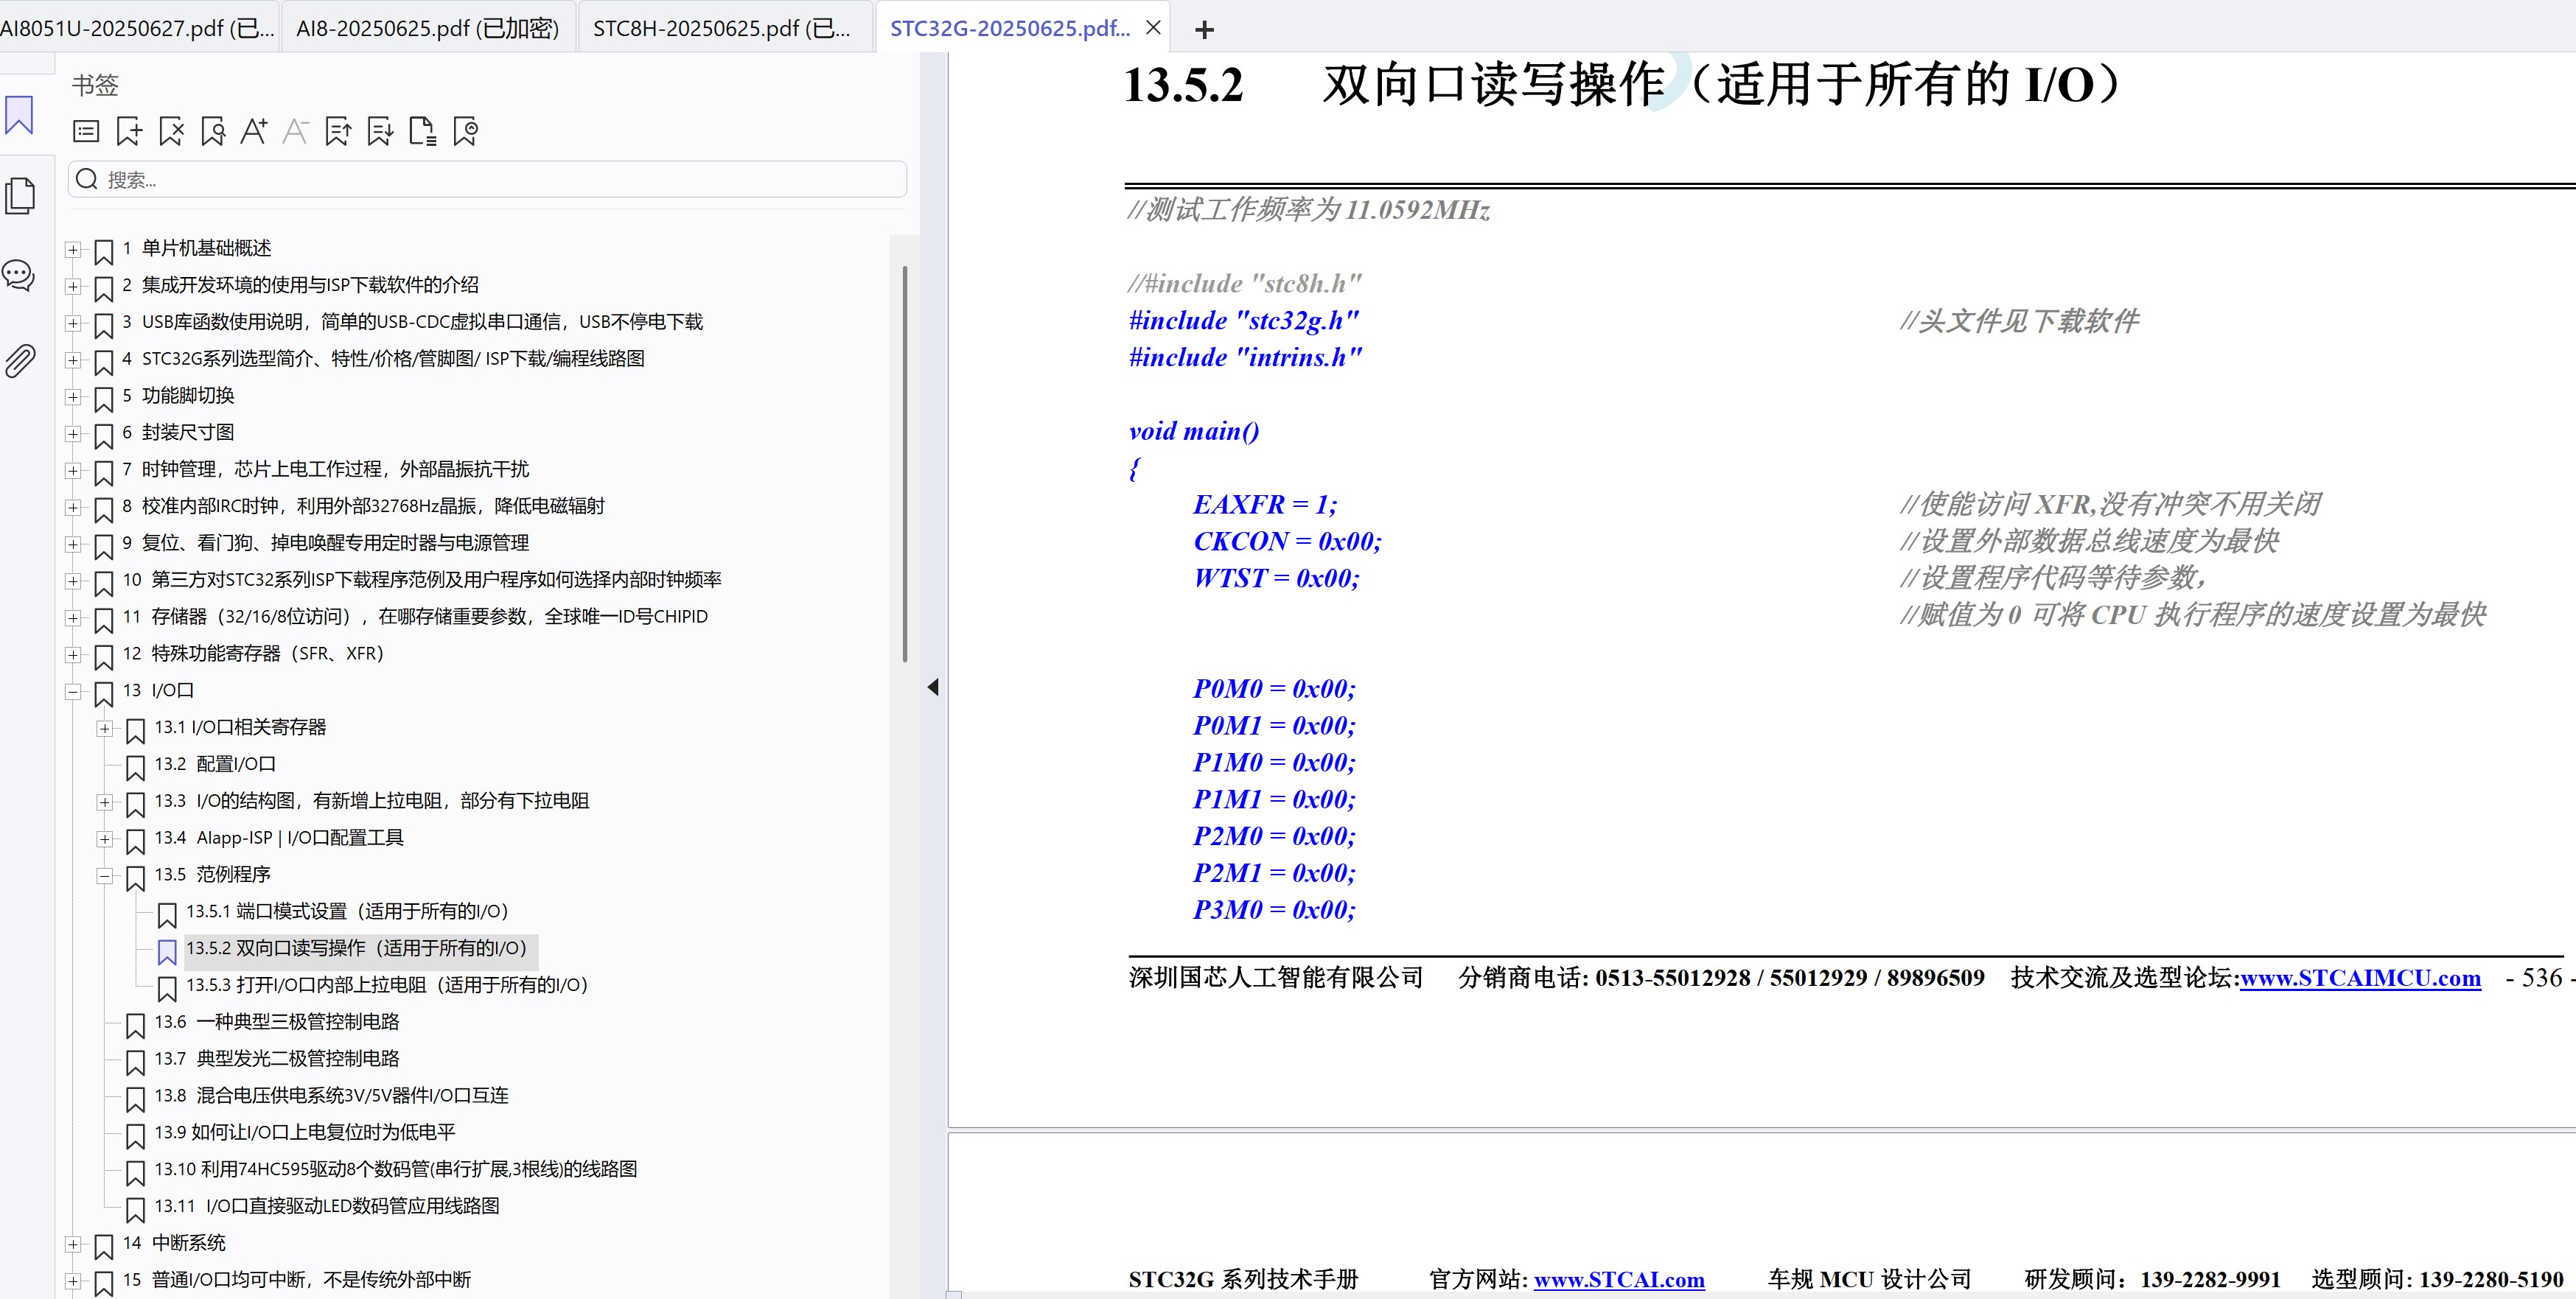The height and width of the screenshot is (1299, 2576).
Task: Collapse all bookmarks with up-arrow icon
Action: point(338,131)
